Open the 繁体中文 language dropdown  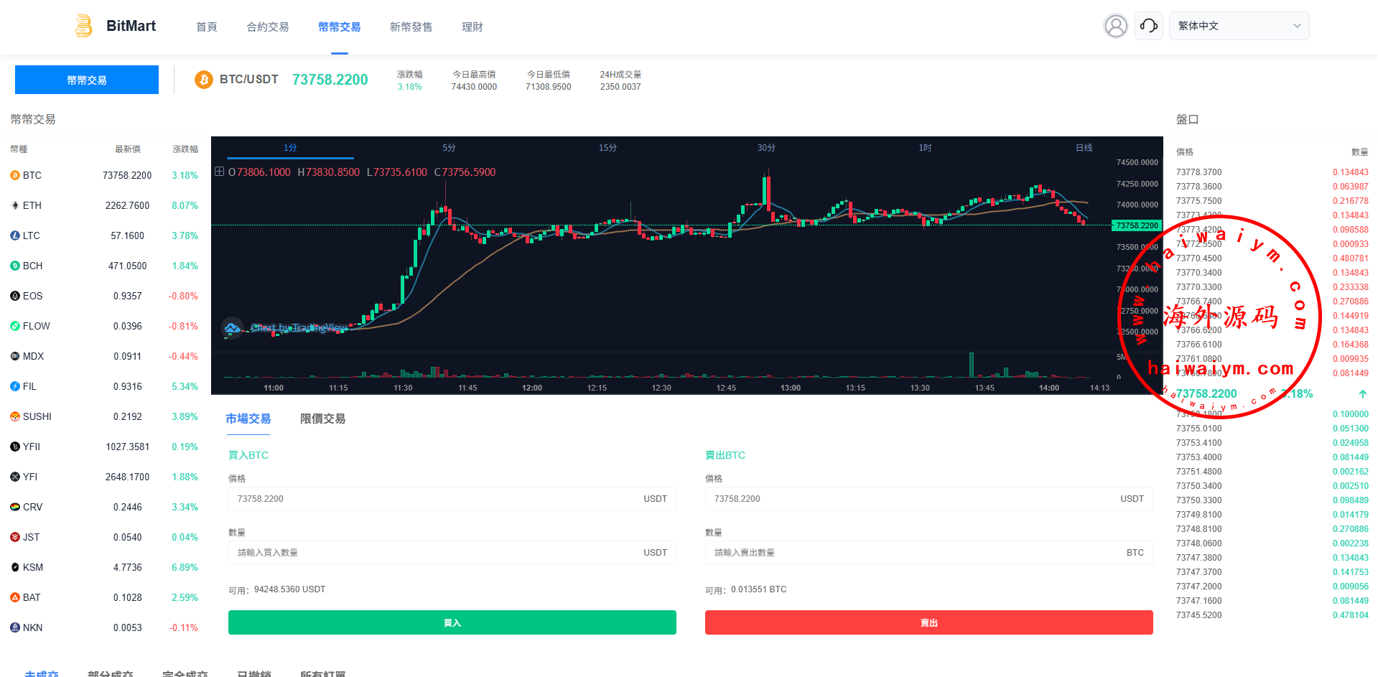[x=1239, y=26]
